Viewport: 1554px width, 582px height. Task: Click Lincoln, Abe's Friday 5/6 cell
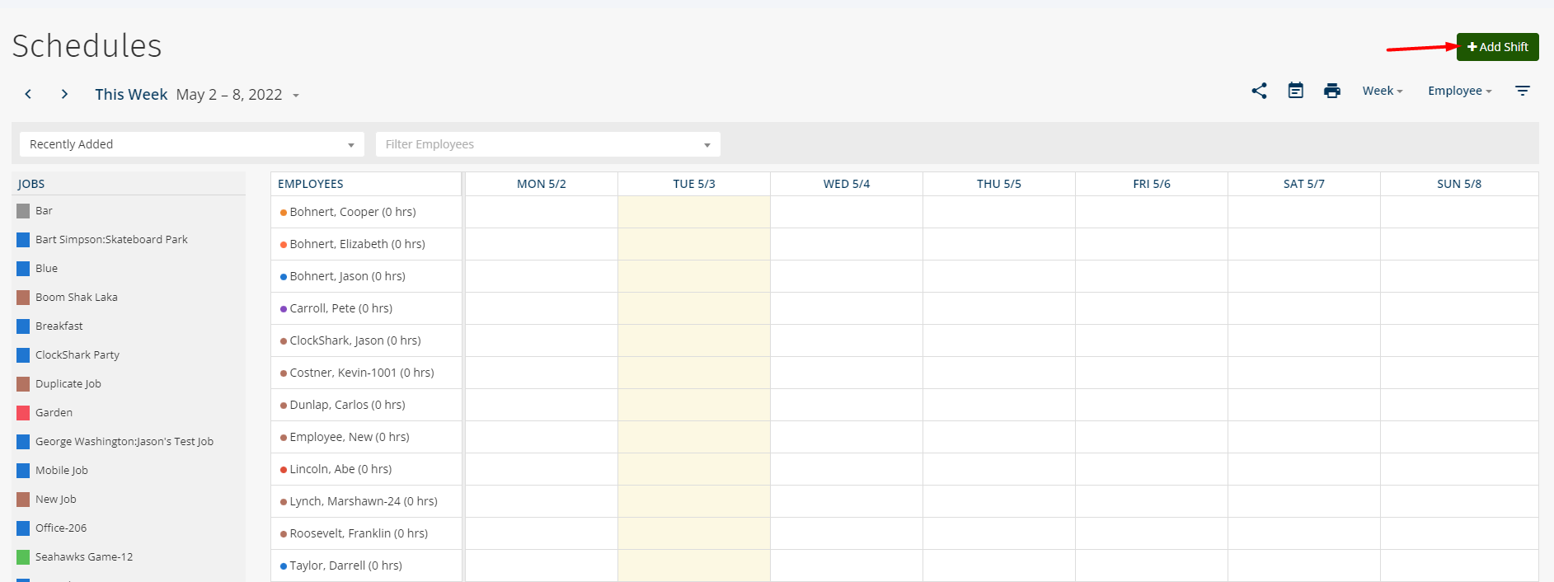coord(1152,469)
